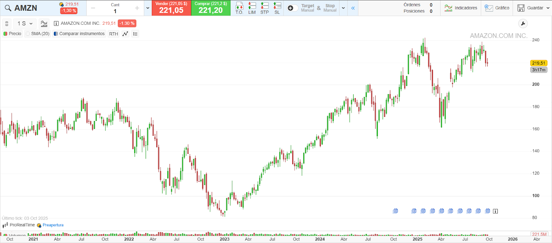Click the info icon beside AMAZON.COM INC.
Image resolution: width=552 pixels, height=243 pixels.
click(x=56, y=23)
